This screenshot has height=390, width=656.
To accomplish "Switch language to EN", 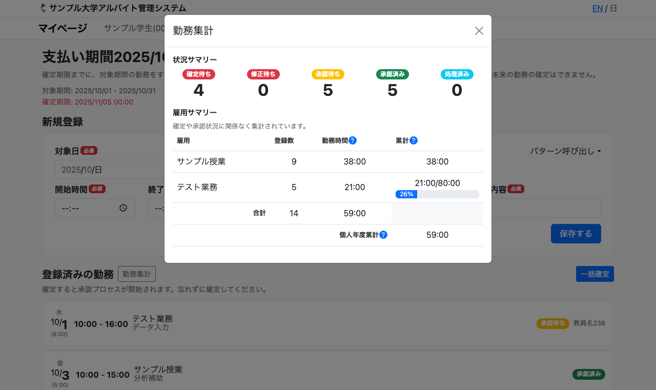I will coord(597,8).
